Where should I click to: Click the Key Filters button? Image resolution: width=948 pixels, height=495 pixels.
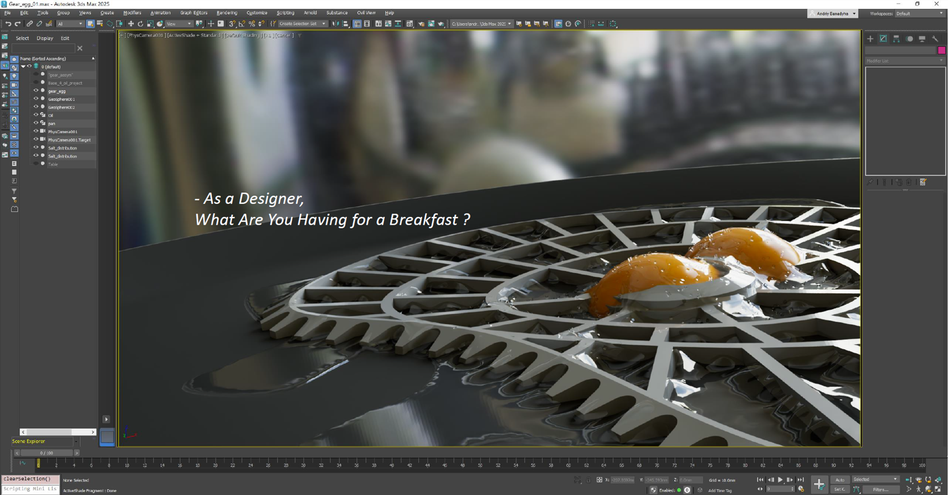tap(880, 489)
